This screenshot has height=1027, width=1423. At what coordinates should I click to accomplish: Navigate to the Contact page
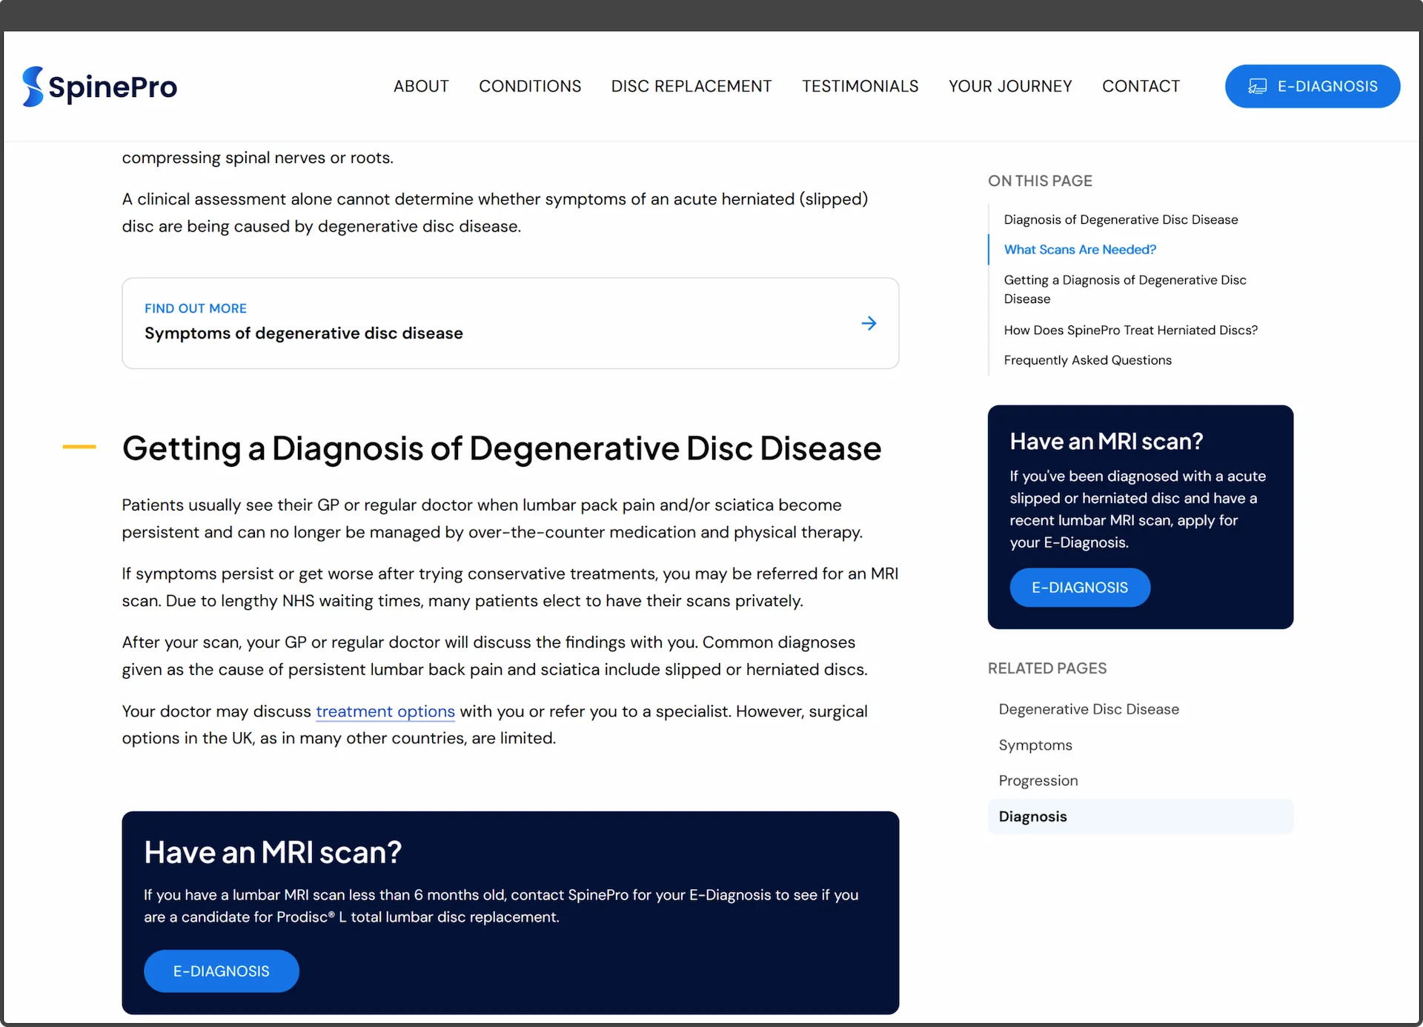coord(1140,87)
